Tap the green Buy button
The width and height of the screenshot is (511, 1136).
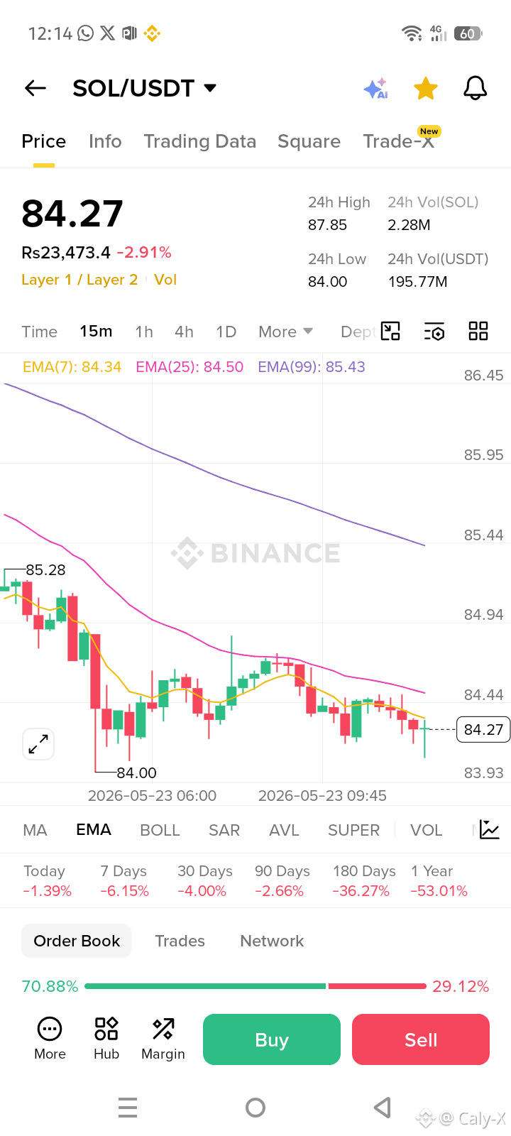tap(272, 1039)
